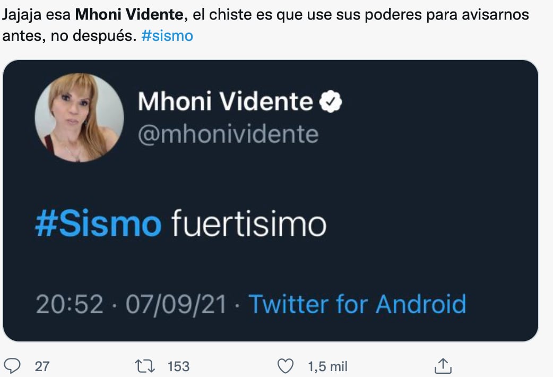Click the @mhonividente handle
This screenshot has height=377, width=553.
pos(228,134)
